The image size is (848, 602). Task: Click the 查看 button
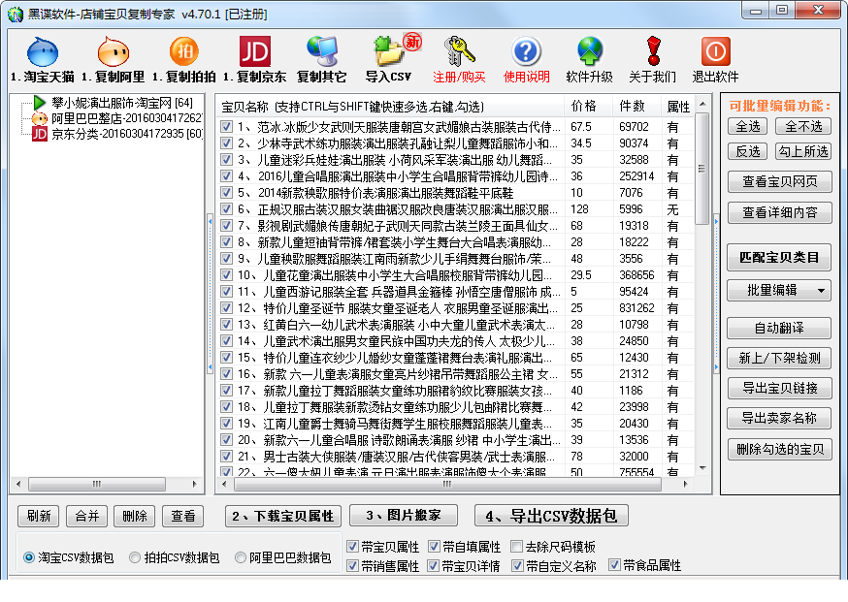pyautogui.click(x=182, y=516)
